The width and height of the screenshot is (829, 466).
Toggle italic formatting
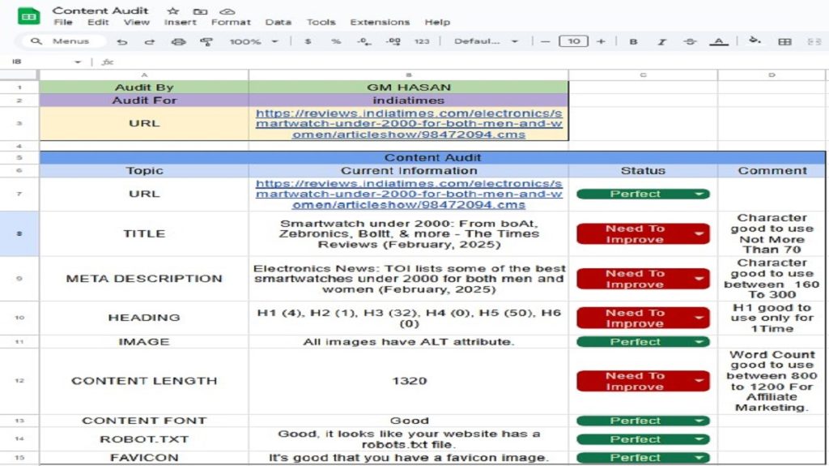pyautogui.click(x=661, y=41)
